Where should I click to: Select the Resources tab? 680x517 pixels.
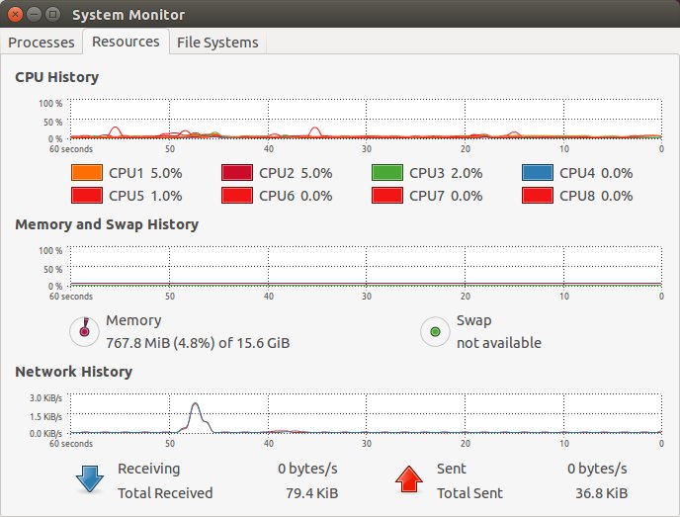click(x=126, y=42)
